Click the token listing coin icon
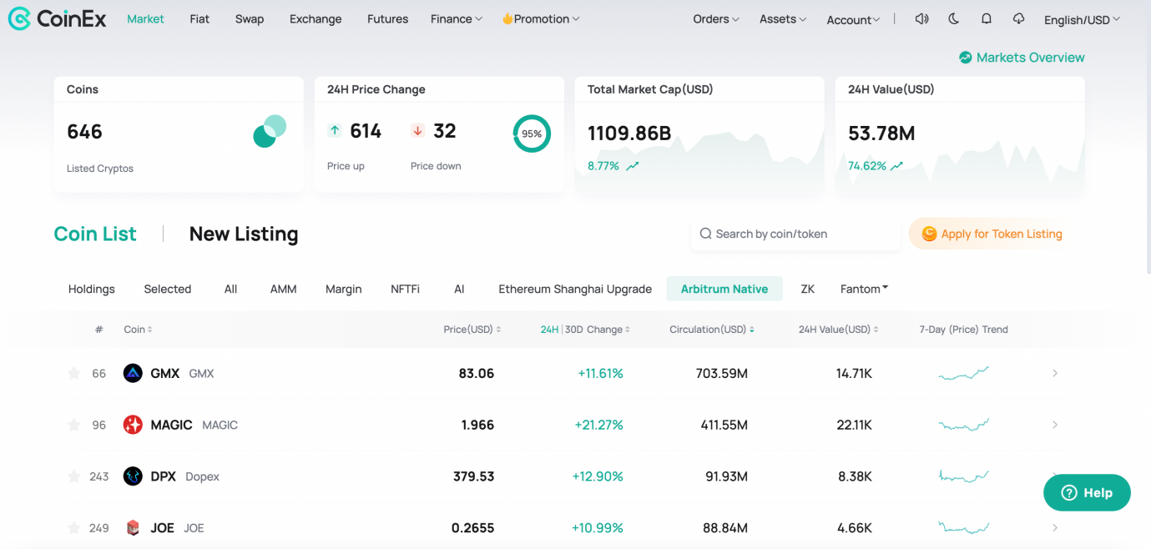 tap(929, 234)
